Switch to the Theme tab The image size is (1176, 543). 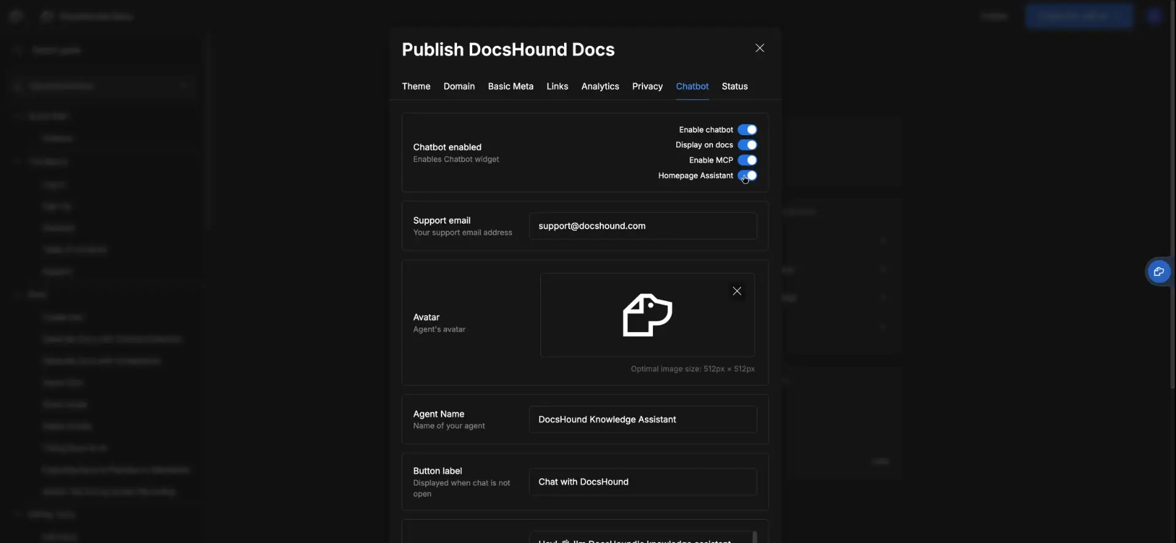click(416, 86)
